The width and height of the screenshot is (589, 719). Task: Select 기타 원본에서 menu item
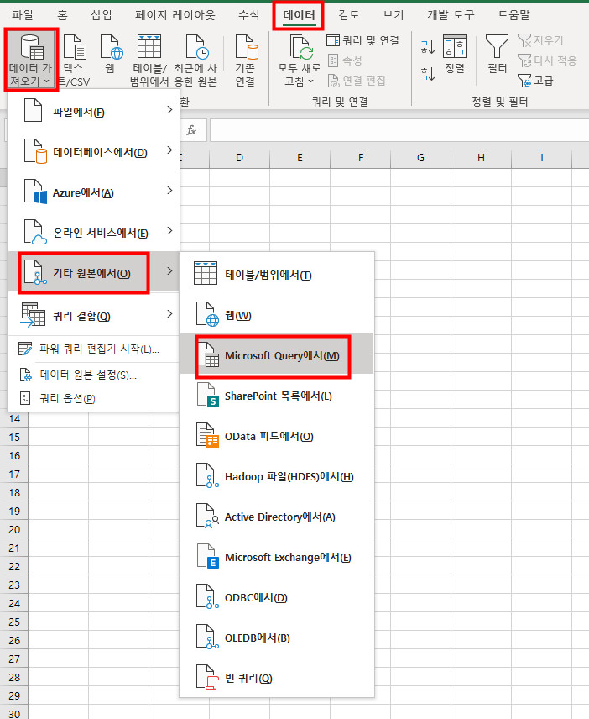click(93, 272)
